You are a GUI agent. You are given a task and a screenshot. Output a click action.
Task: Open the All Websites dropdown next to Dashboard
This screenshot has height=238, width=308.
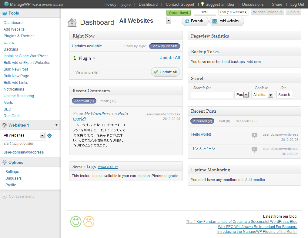(169, 20)
